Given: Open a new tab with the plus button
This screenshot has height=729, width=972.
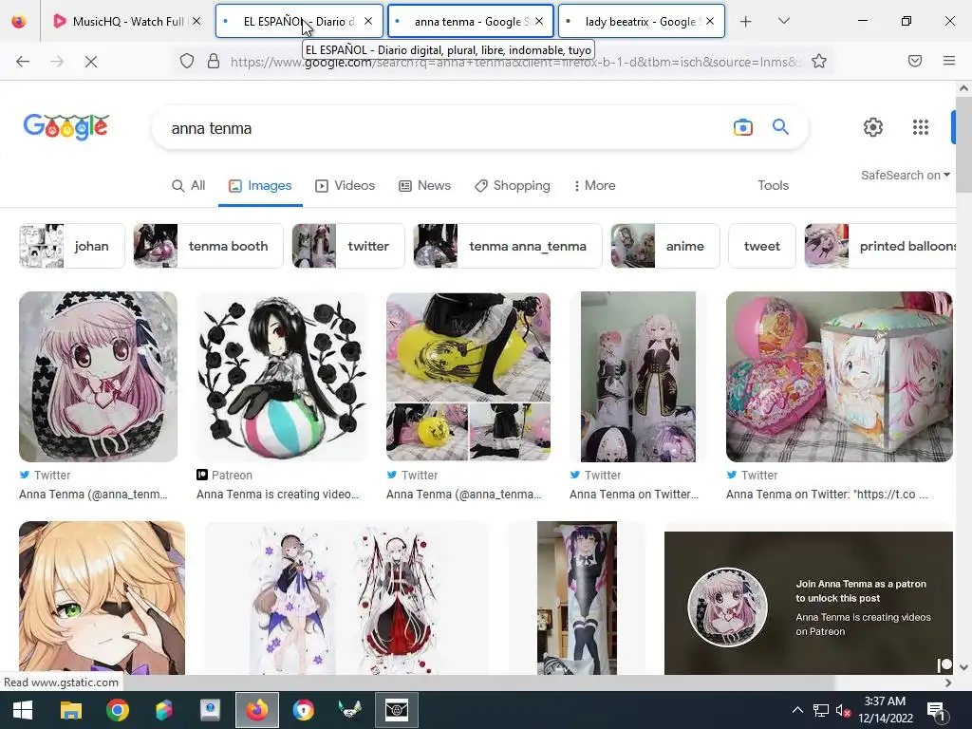Looking at the screenshot, I should pyautogui.click(x=746, y=21).
